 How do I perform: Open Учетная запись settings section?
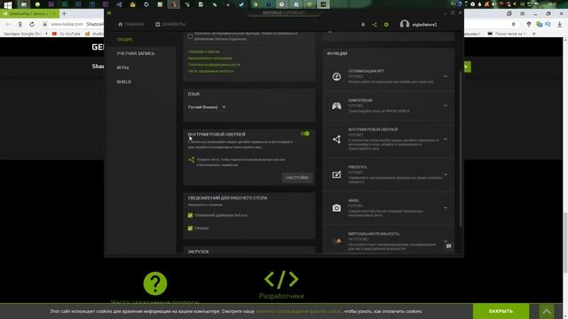pos(136,53)
